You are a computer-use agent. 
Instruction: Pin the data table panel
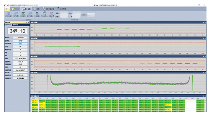click(x=203, y=96)
